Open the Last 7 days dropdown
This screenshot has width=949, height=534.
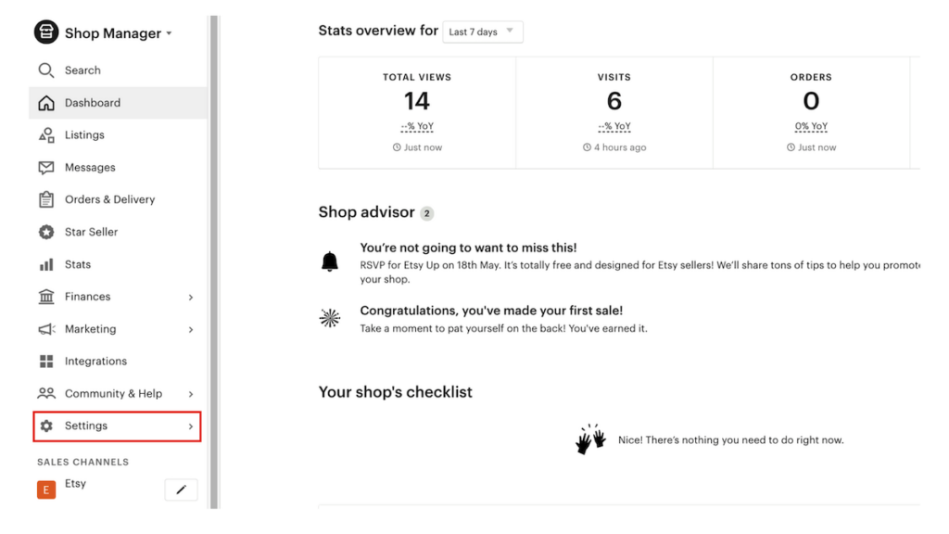click(482, 32)
